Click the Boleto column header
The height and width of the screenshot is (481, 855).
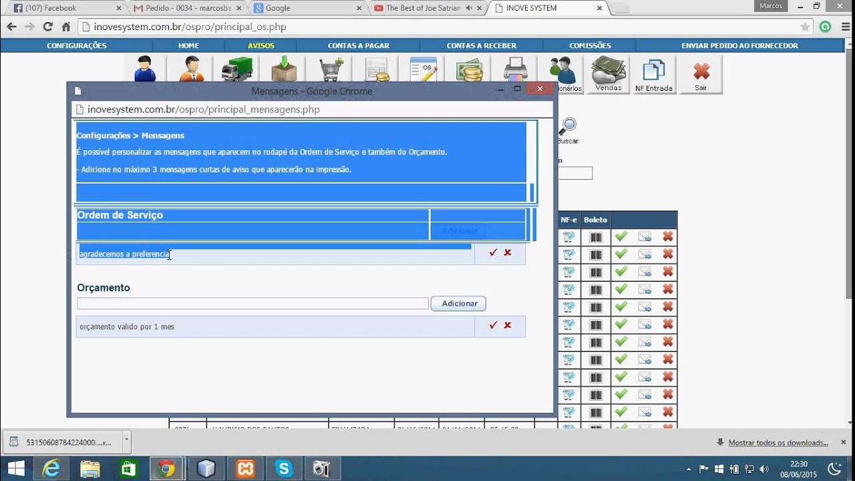coord(596,219)
